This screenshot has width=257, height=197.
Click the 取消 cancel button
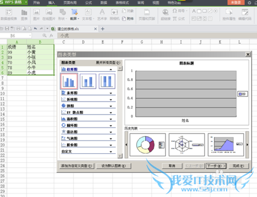pos(172,166)
